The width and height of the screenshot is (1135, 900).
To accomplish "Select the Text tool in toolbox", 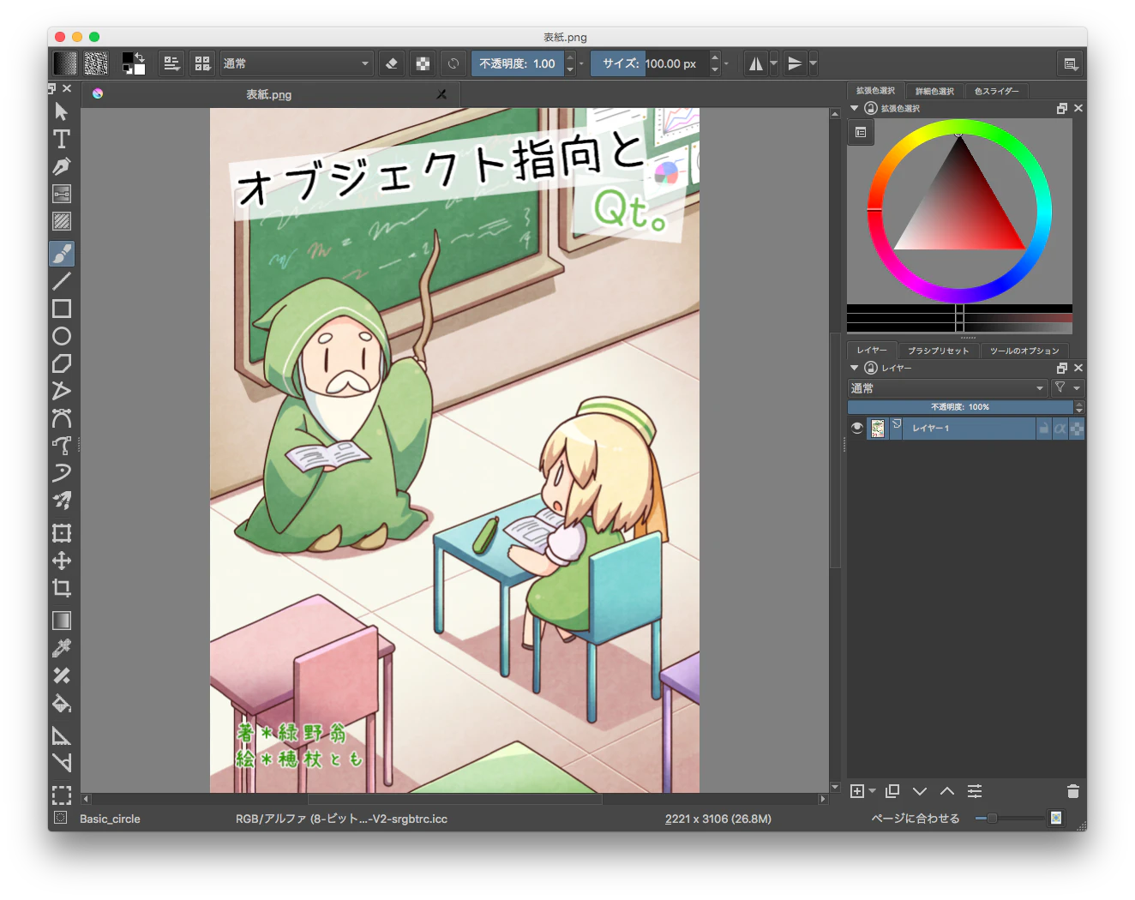I will point(62,139).
